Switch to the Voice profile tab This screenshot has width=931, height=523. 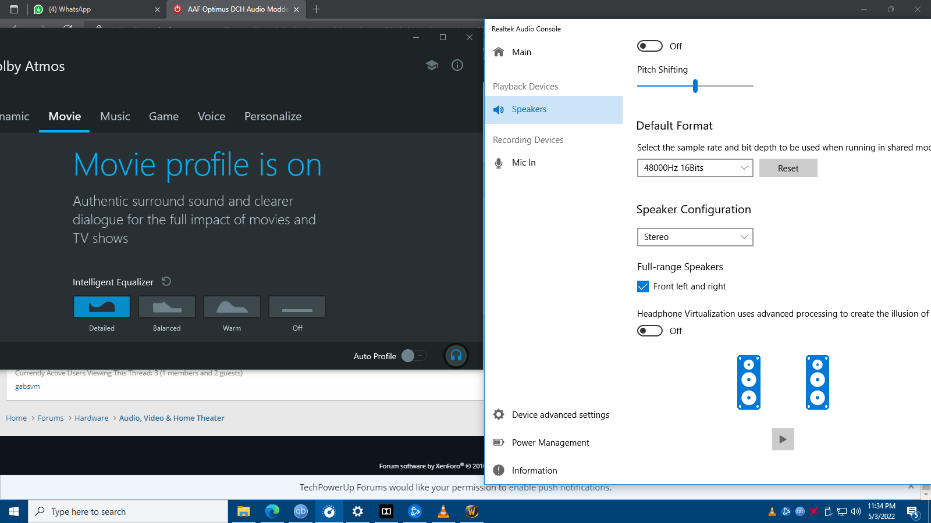[x=211, y=116]
